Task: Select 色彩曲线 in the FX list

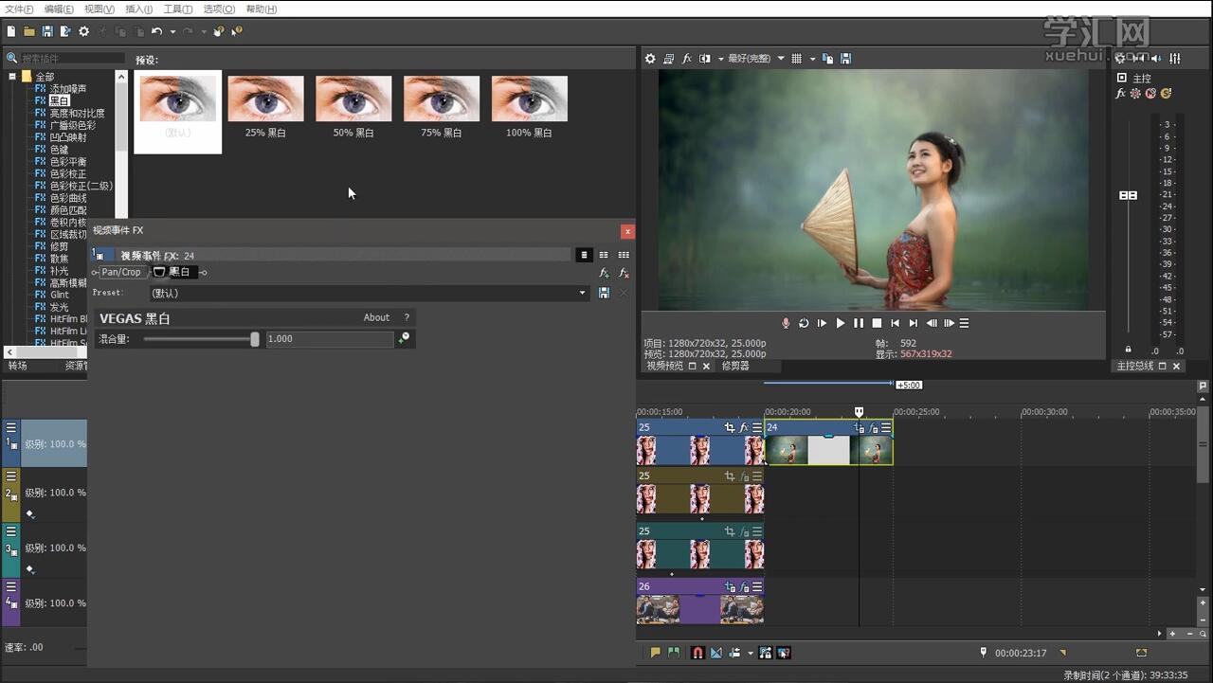Action: pyautogui.click(x=67, y=198)
